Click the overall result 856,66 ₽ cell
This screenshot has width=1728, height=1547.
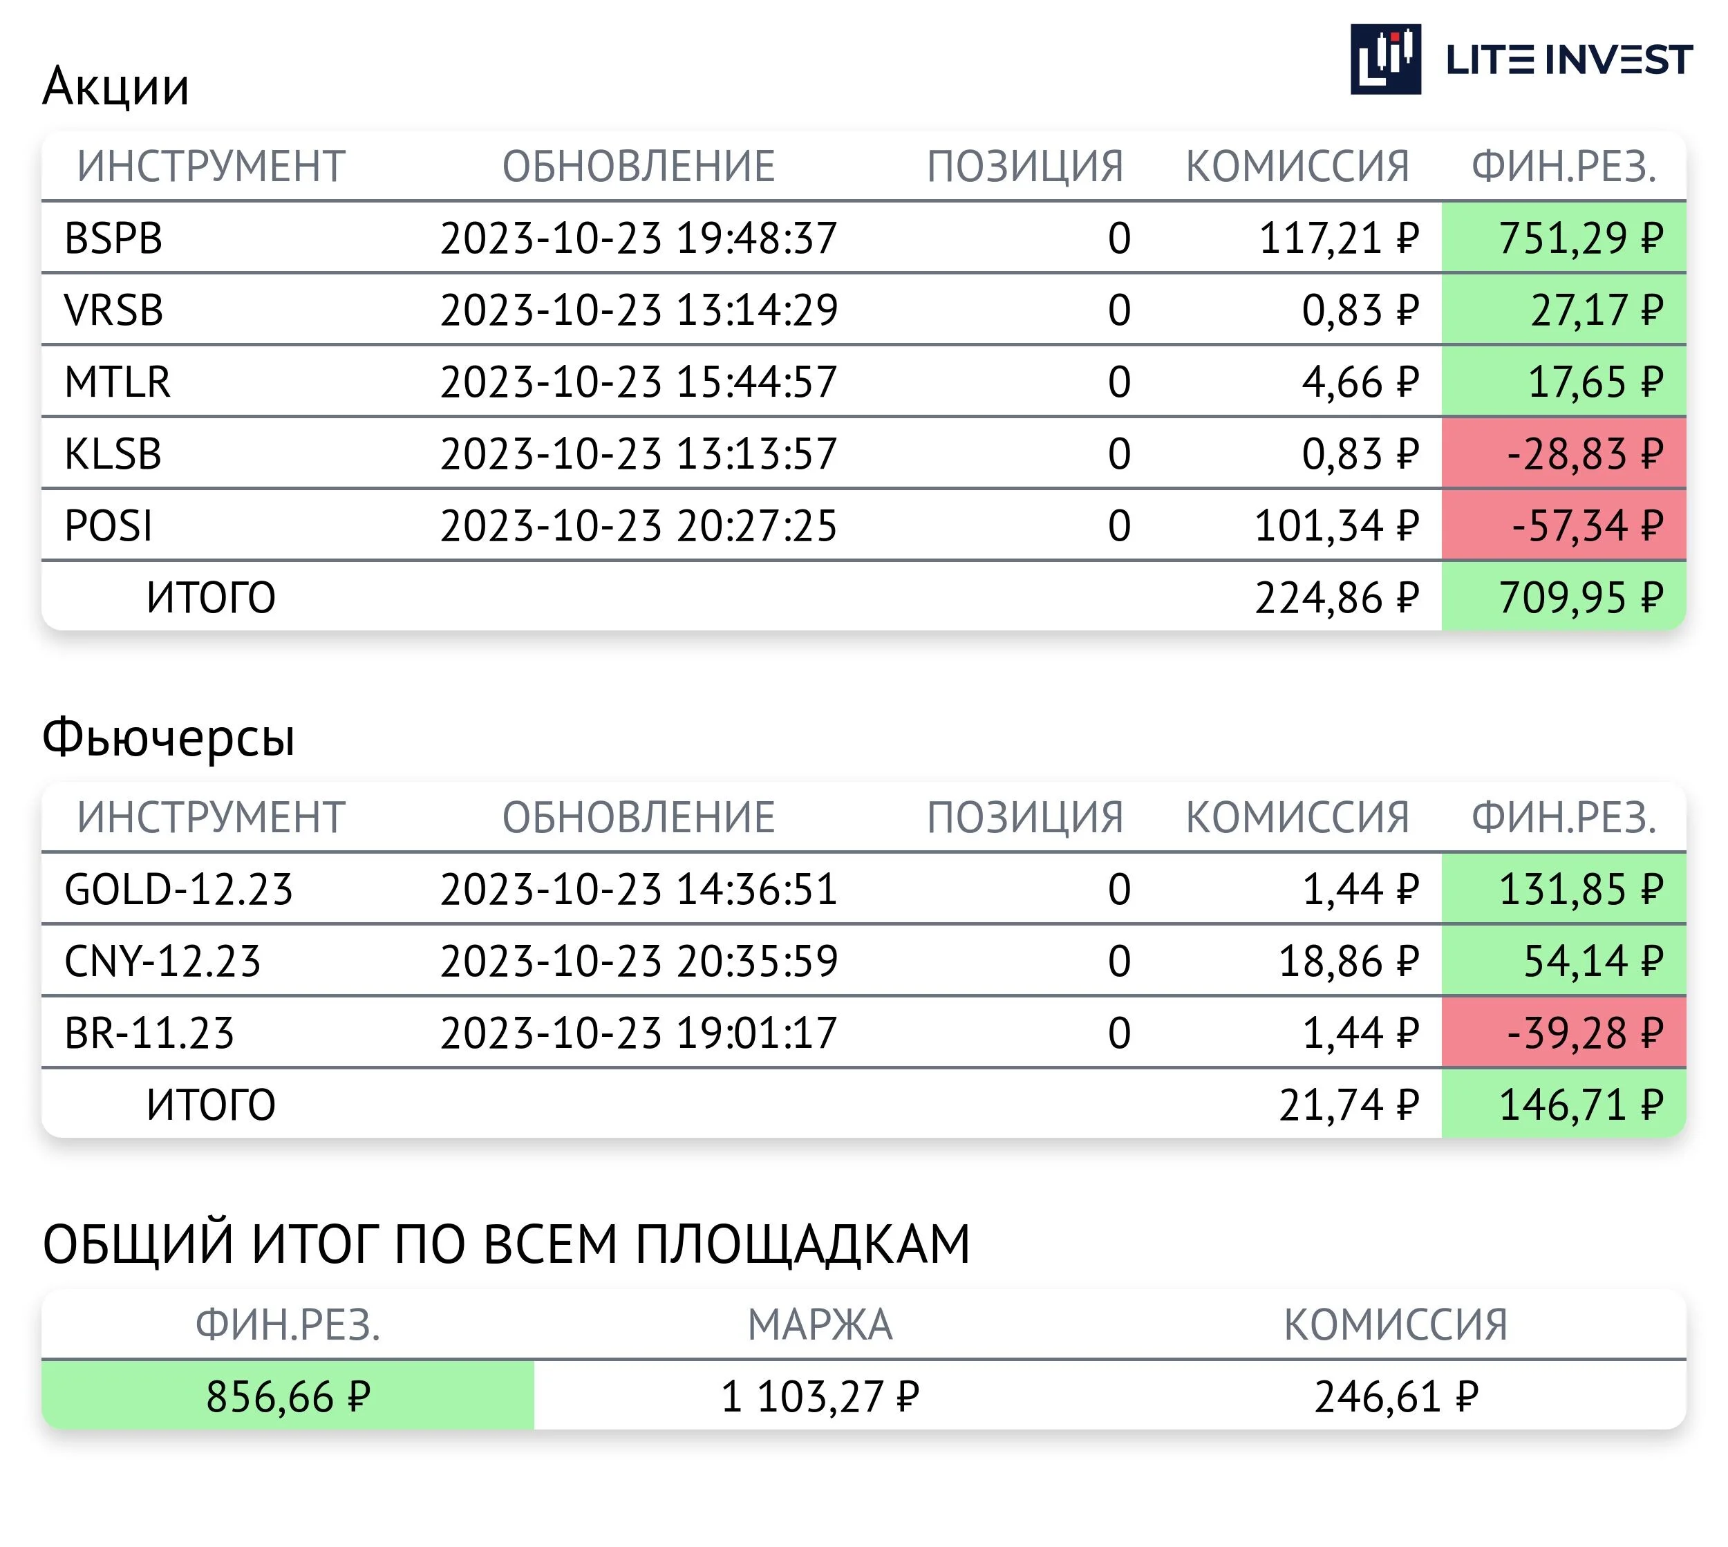click(x=288, y=1395)
